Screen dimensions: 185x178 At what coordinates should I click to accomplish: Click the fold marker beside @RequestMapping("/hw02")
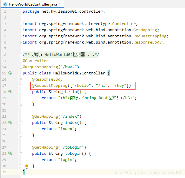[21, 67]
